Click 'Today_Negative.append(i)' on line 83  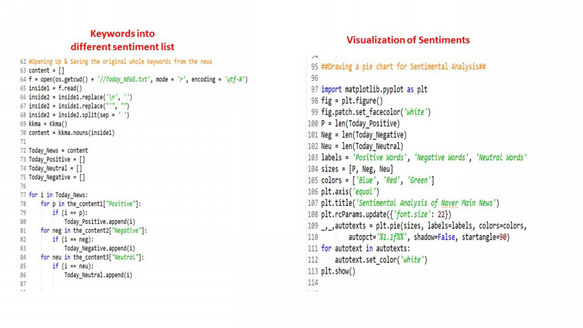click(x=100, y=248)
